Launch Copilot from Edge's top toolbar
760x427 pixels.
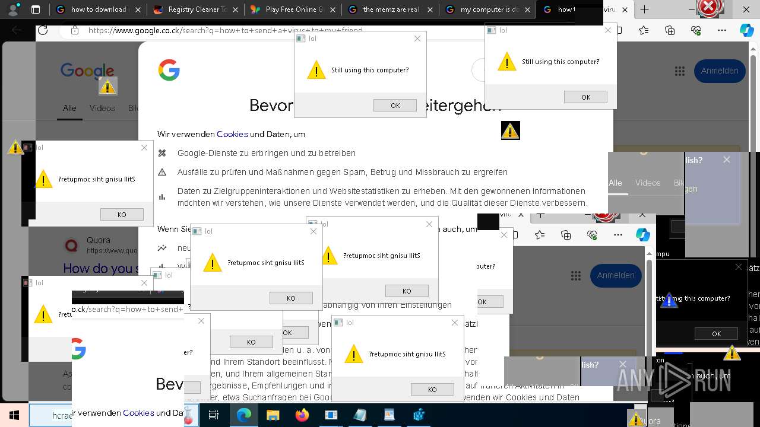coord(746,30)
